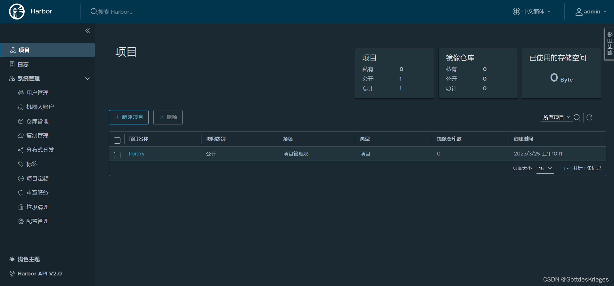The width and height of the screenshot is (614, 286).
Task: Click the 配置管理 gear icon
Action: coord(21,221)
